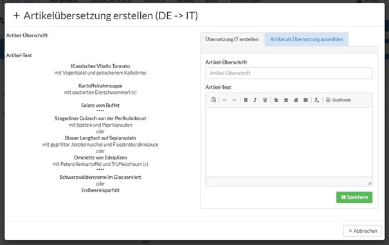Select 'Omelette von Edelpilzen' text
Screen dimensions: 389x245
coord(100,158)
